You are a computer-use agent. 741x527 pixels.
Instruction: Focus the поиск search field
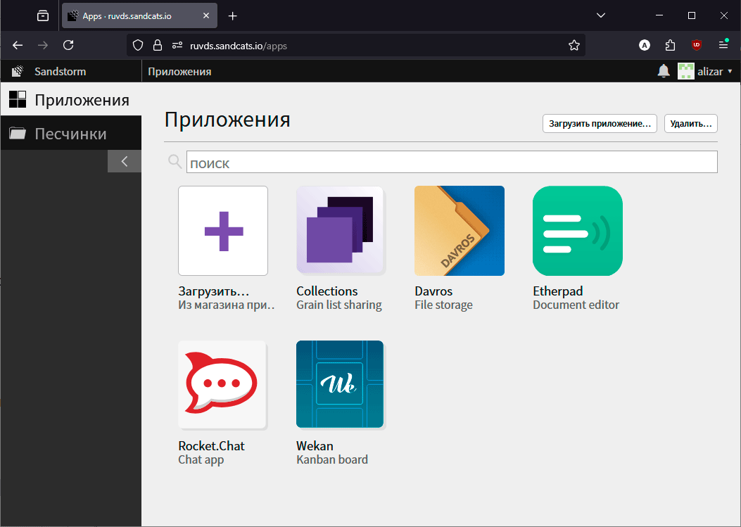coord(452,162)
